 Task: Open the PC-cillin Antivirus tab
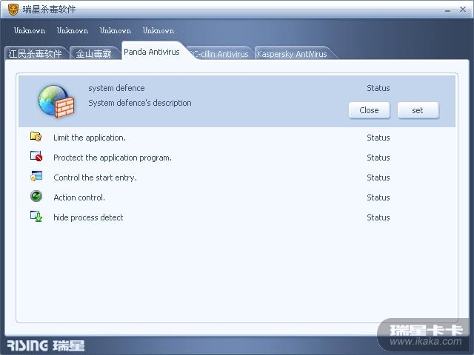(221, 54)
